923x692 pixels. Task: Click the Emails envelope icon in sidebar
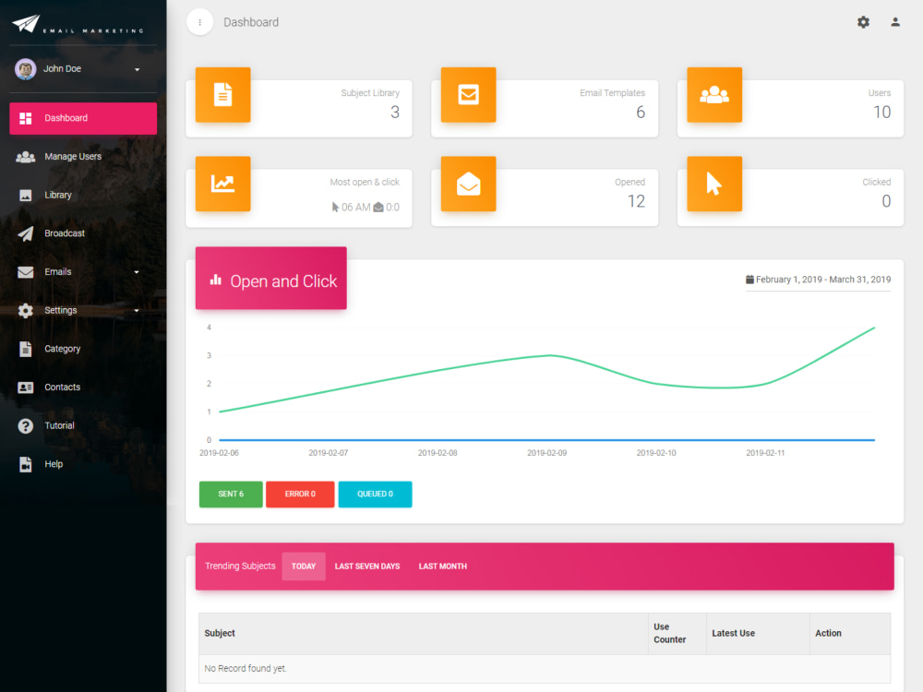pyautogui.click(x=25, y=272)
